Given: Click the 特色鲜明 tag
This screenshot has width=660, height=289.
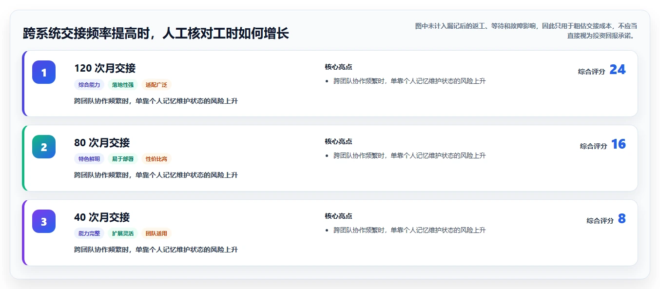Looking at the screenshot, I should coord(89,159).
